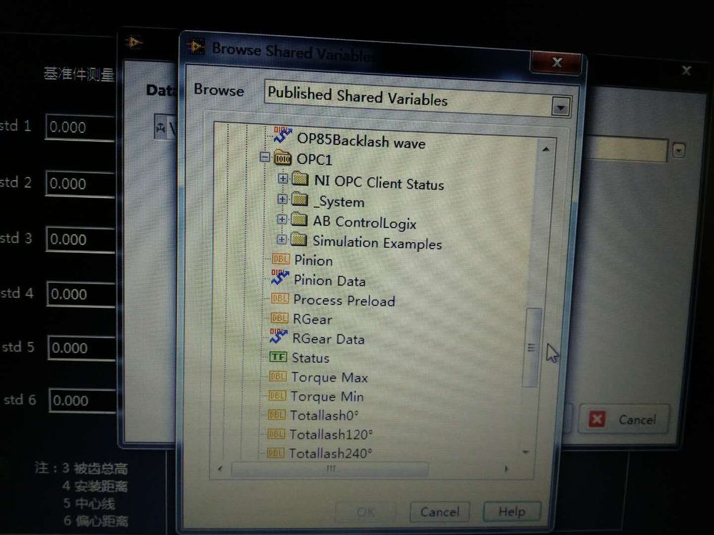Cancel the Browse Shared Variables dialog

click(x=440, y=512)
